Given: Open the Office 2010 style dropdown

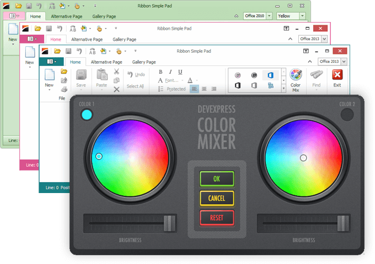Looking at the screenshot, I should coord(269,16).
